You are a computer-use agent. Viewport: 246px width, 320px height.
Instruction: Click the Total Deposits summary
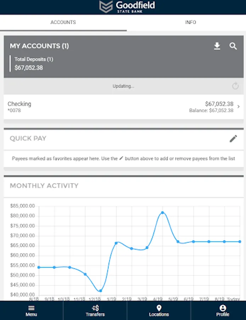(34, 63)
